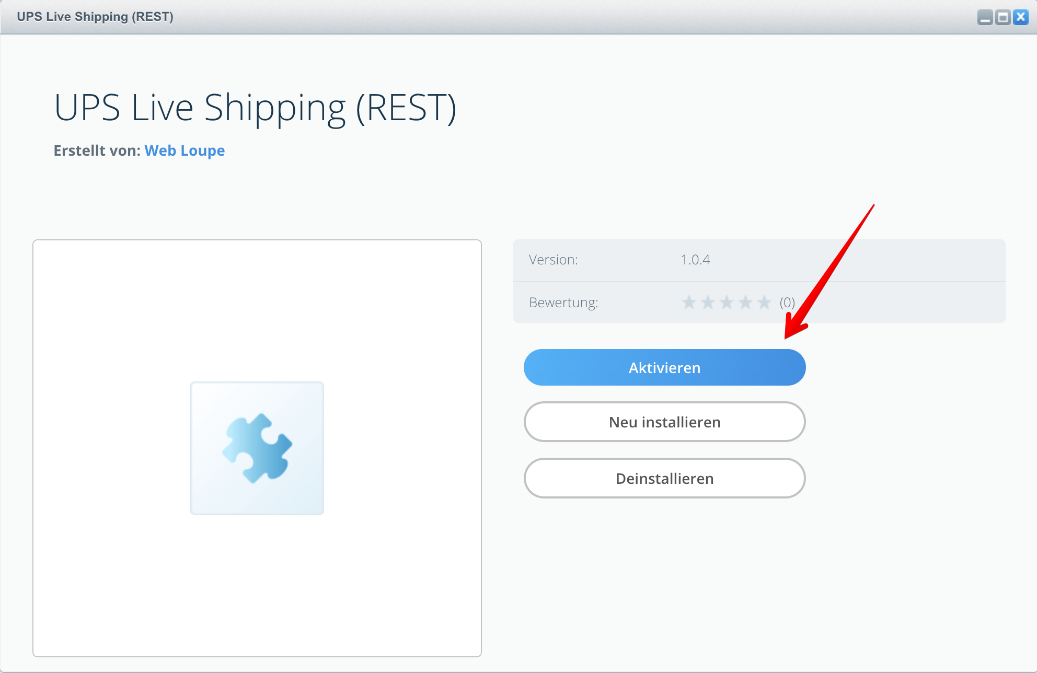Select the third rating star
The width and height of the screenshot is (1037, 673).
pos(727,303)
